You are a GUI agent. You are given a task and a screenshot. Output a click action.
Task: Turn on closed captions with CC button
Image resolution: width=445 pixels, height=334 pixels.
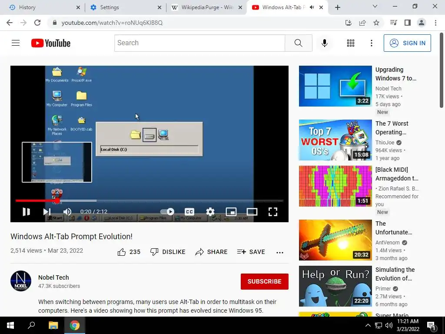click(189, 212)
